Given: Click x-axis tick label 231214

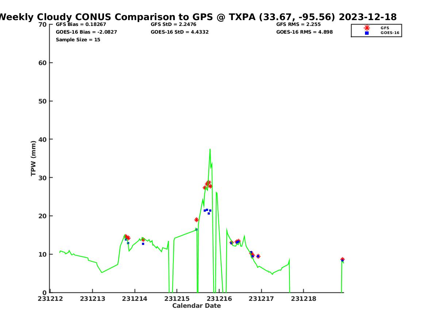Looking at the screenshot, I should [x=134, y=299].
